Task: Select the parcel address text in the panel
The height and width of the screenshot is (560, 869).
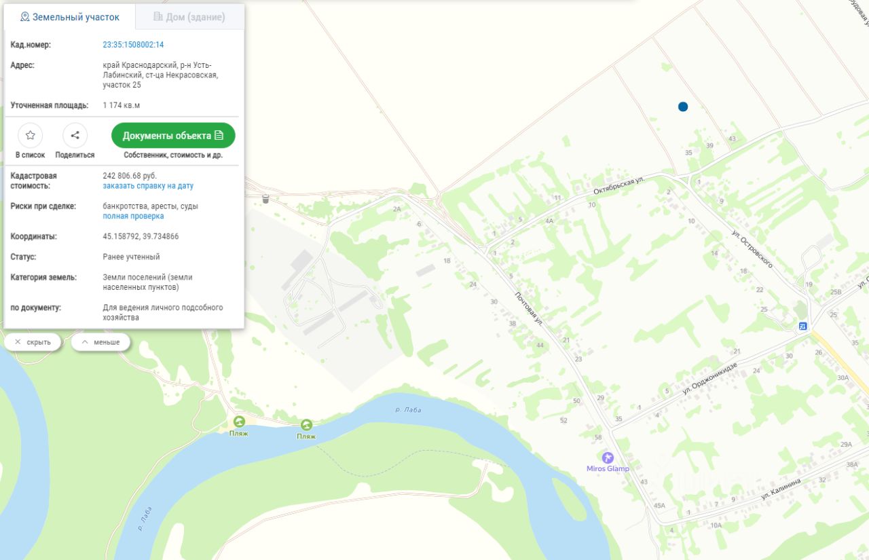Action: click(160, 75)
